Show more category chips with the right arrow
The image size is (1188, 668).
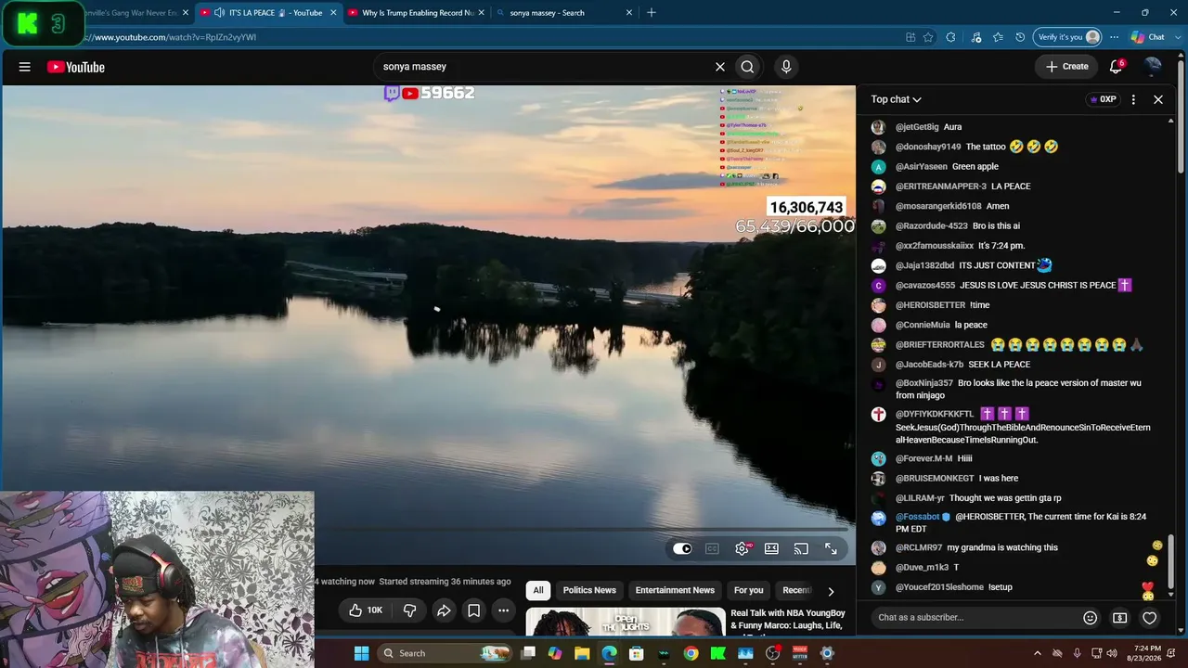tap(831, 591)
